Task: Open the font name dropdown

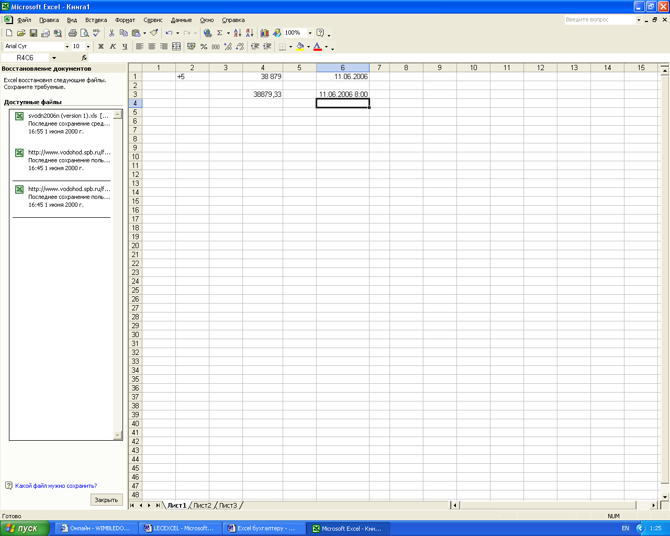Action: click(x=67, y=47)
